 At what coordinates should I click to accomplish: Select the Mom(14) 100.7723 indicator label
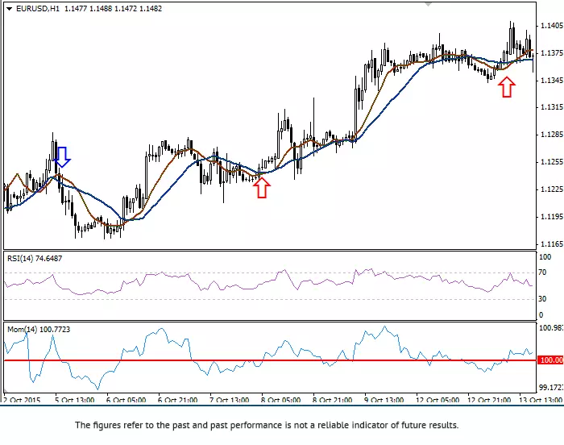(x=39, y=330)
